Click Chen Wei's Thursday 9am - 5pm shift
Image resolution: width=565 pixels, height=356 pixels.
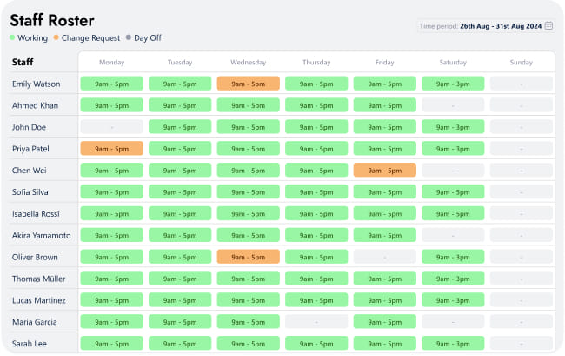coord(316,171)
